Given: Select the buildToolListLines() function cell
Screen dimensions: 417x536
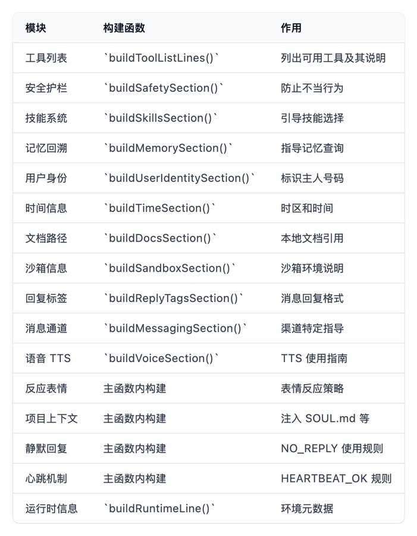Looking at the screenshot, I should click(x=161, y=58).
